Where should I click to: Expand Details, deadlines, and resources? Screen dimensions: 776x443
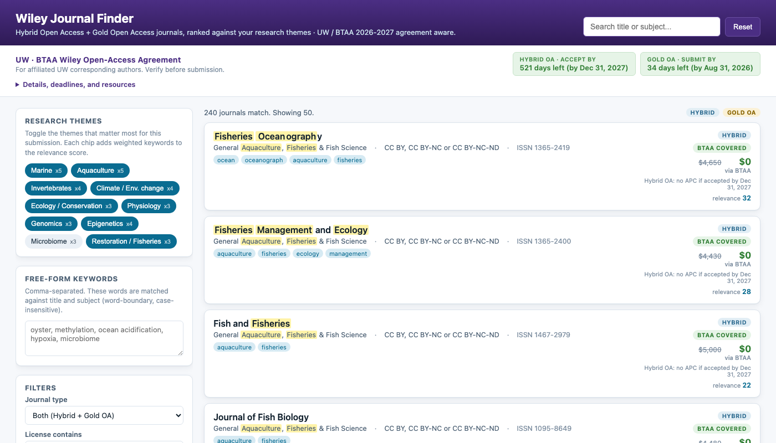pos(75,85)
